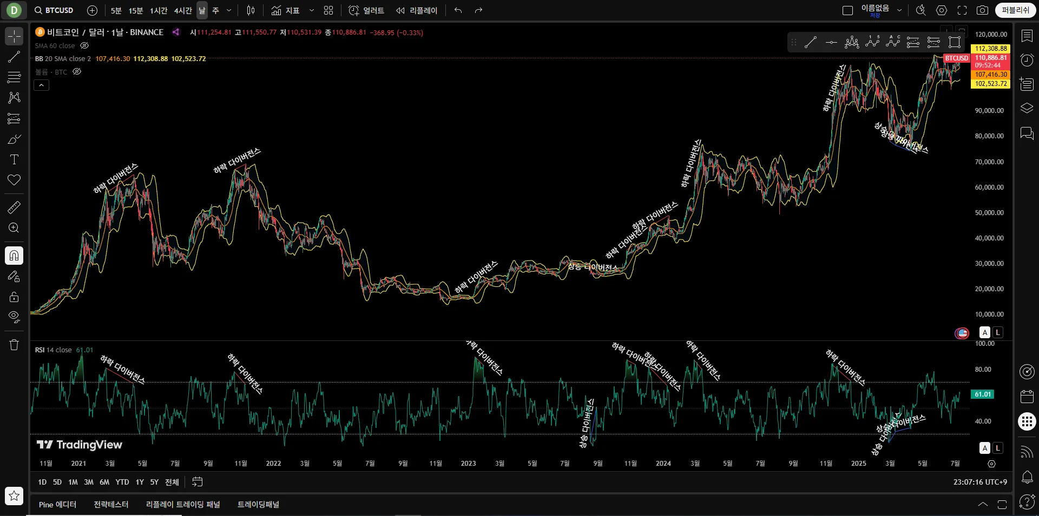Click the BTCUSD symbol search field
The image size is (1039, 516).
pos(54,10)
